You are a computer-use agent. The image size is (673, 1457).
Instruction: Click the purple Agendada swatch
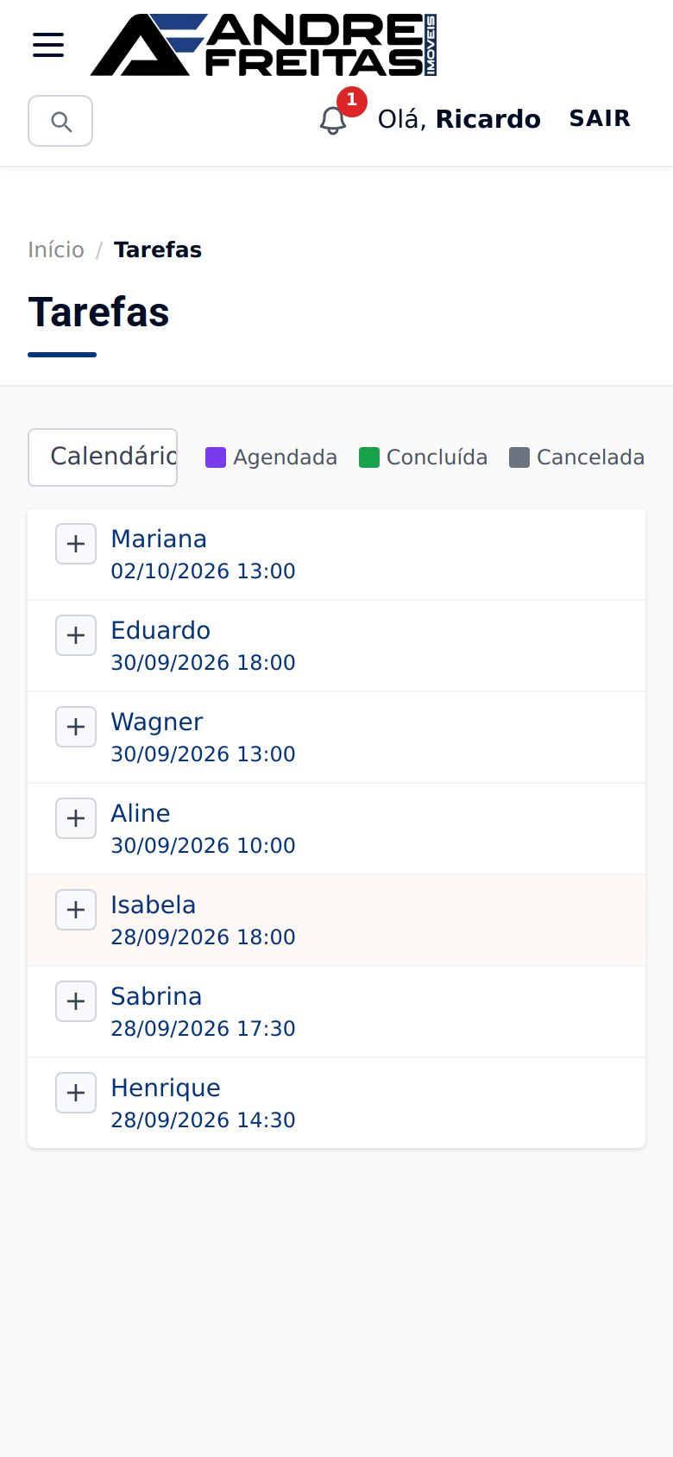(216, 457)
